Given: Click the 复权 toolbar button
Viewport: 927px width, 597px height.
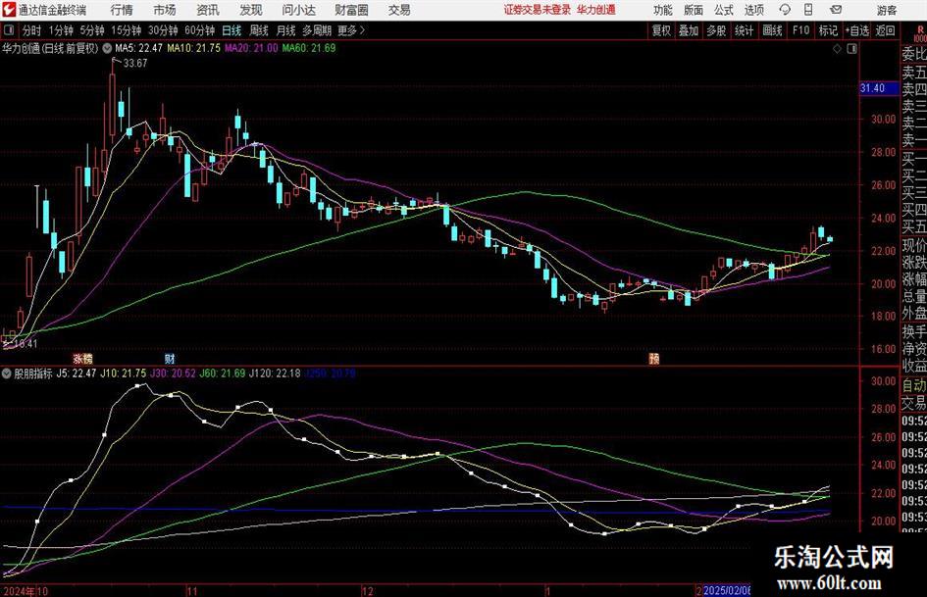Looking at the screenshot, I should [661, 30].
